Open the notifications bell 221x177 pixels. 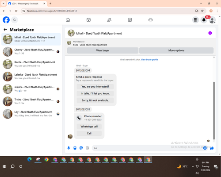[204, 20]
